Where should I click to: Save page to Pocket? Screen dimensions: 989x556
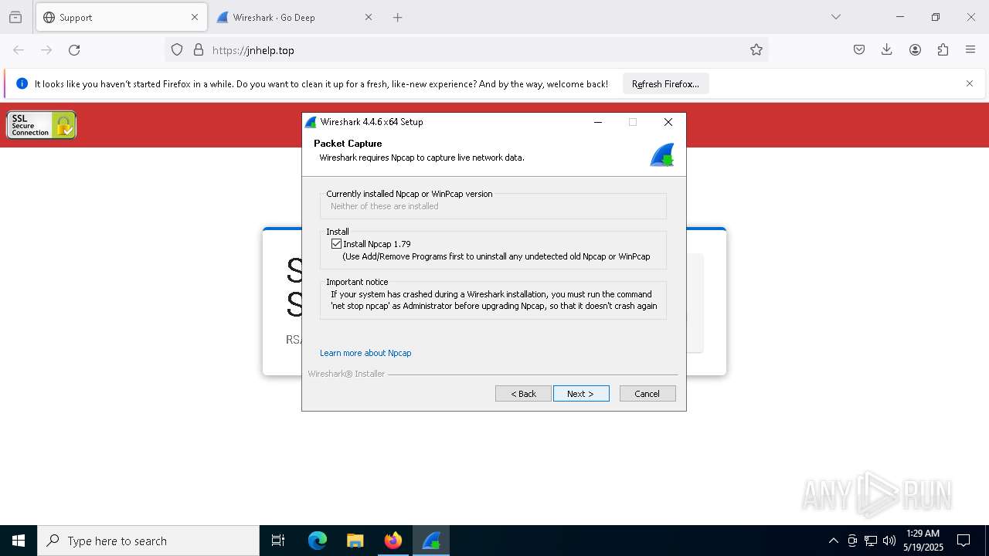point(859,50)
